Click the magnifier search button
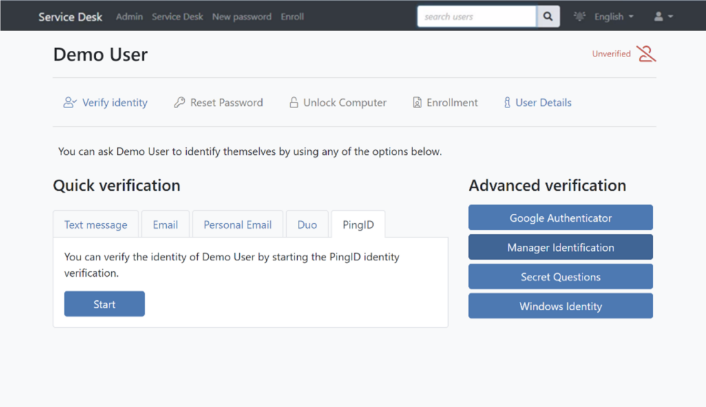 coord(548,17)
